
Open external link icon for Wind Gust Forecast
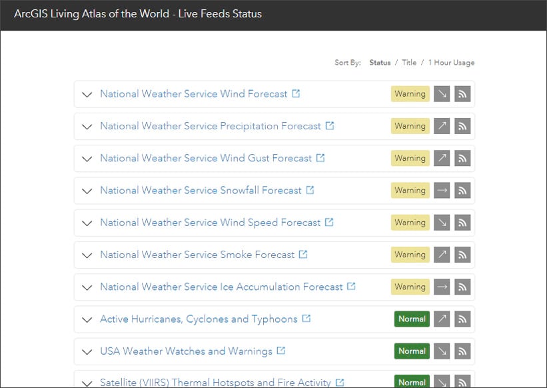(x=320, y=158)
